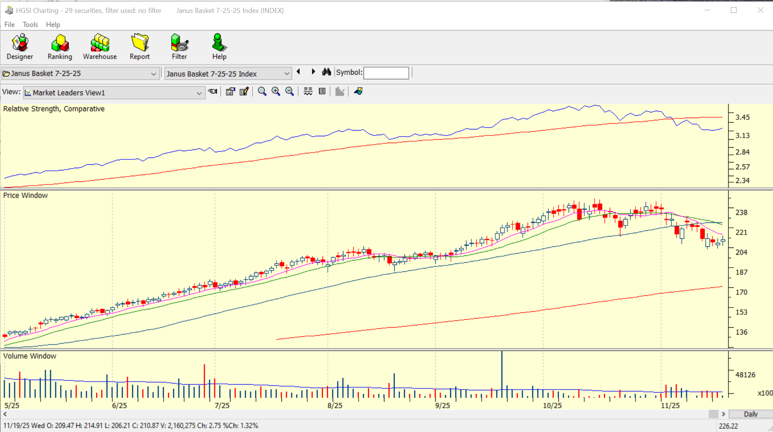The image size is (773, 432).
Task: Click the Daily period button
Action: [750, 414]
